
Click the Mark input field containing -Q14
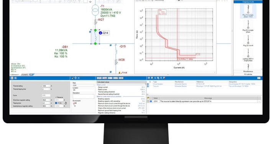[83, 85]
